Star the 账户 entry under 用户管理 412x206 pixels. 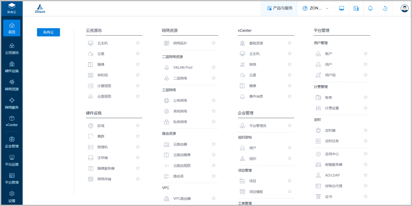(x=365, y=53)
